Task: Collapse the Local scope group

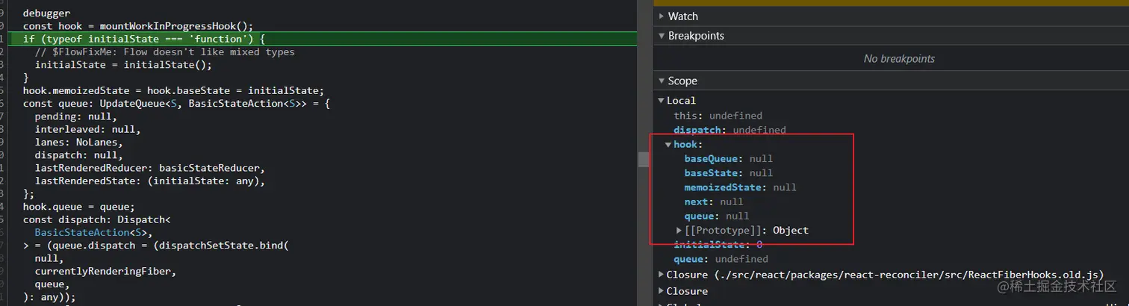Action: coord(661,101)
